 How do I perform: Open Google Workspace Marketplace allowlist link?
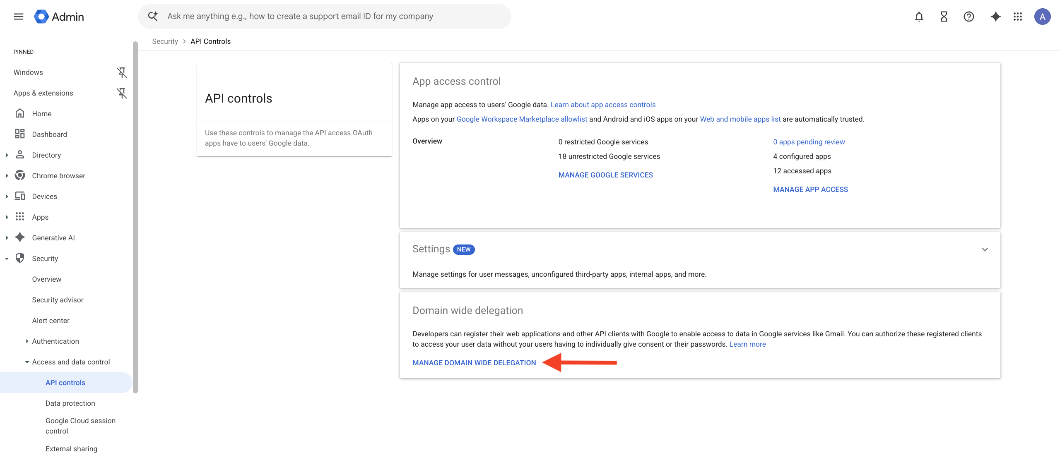tap(522, 119)
